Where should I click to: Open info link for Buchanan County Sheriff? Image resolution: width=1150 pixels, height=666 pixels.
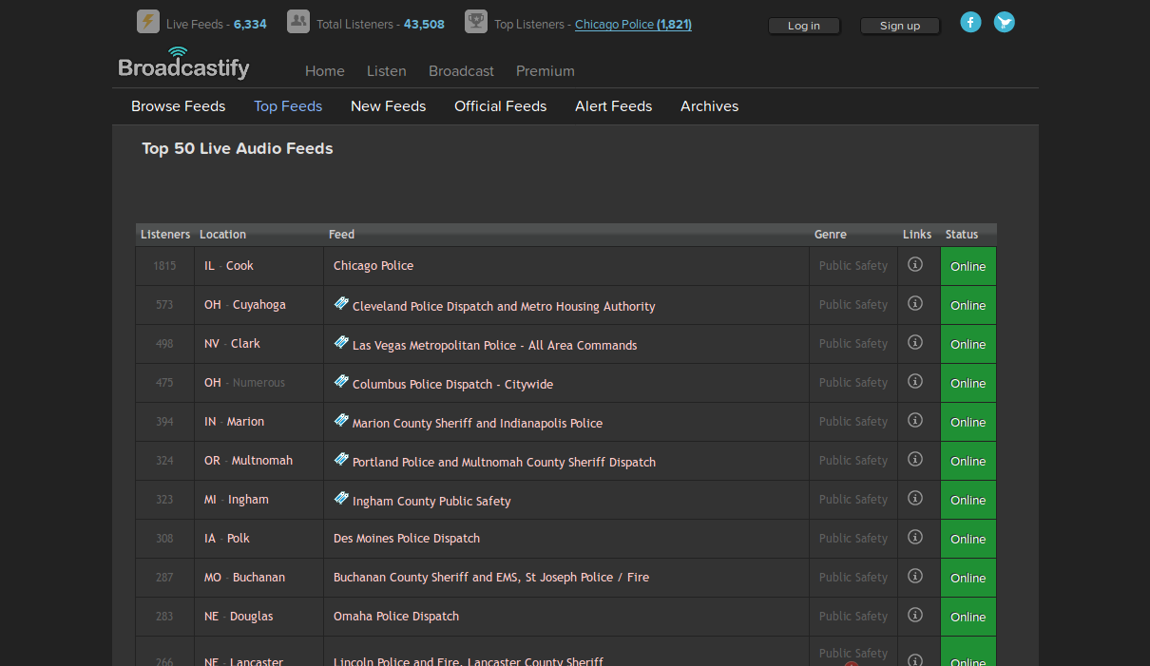pyautogui.click(x=915, y=576)
